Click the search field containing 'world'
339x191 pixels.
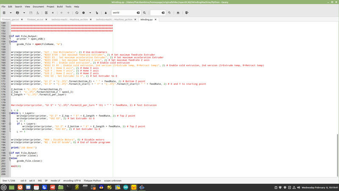point(123,13)
